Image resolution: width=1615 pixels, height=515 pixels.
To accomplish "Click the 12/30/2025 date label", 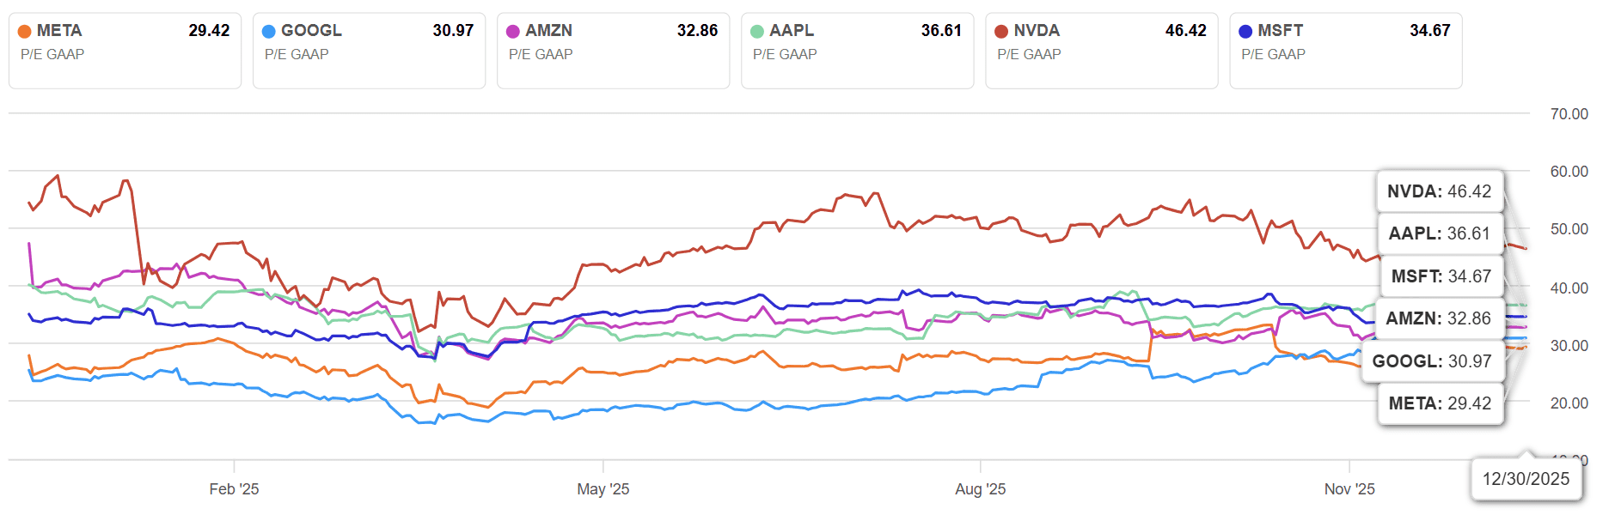I will [x=1526, y=479].
